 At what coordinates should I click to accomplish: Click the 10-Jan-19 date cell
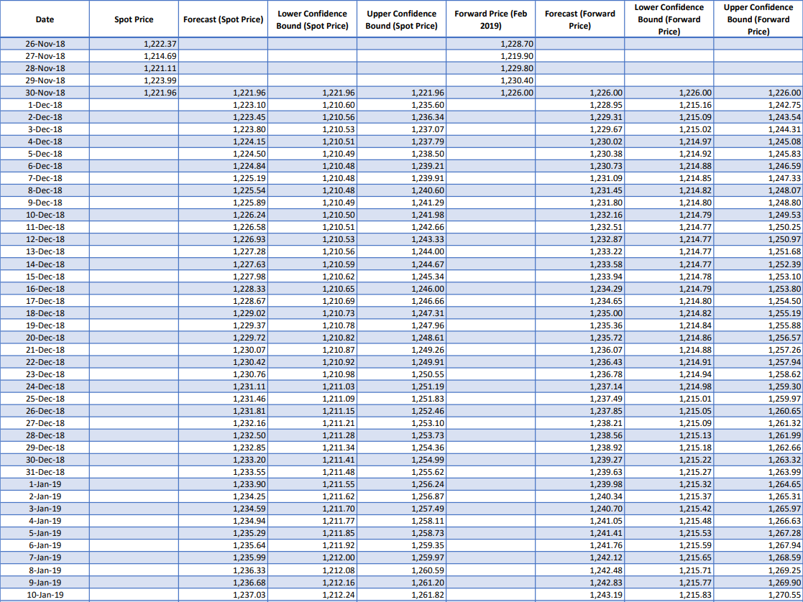[45, 595]
